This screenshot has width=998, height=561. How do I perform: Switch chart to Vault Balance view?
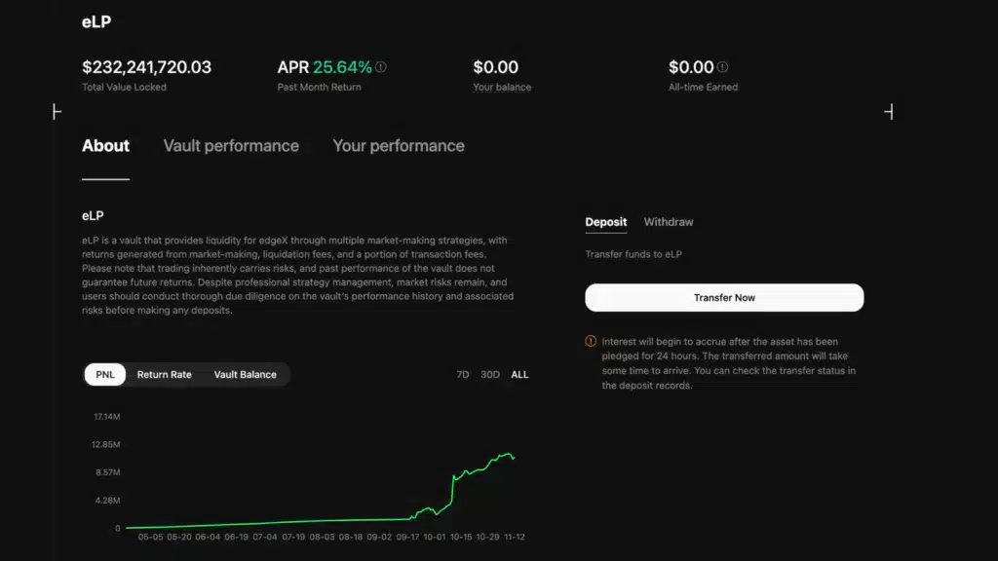(245, 374)
